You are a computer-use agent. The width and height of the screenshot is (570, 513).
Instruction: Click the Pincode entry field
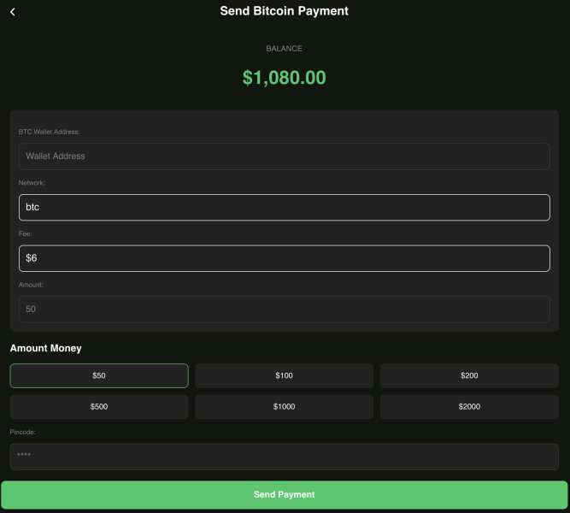point(284,456)
